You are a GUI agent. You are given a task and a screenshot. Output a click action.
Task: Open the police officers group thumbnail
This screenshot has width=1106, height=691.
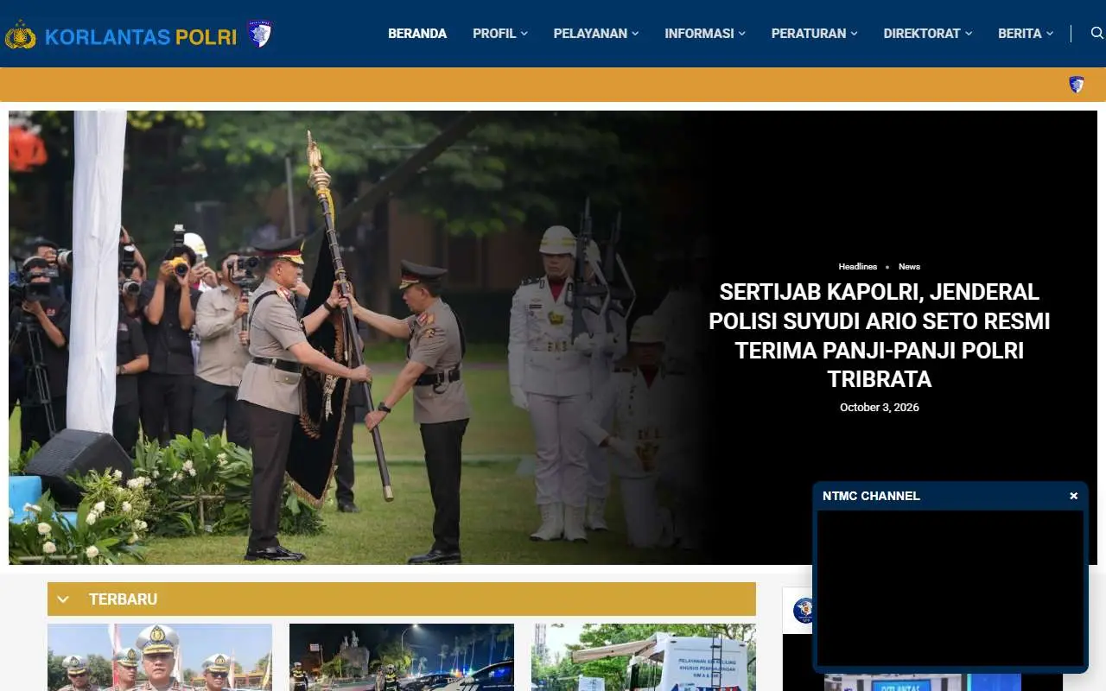pos(160,657)
